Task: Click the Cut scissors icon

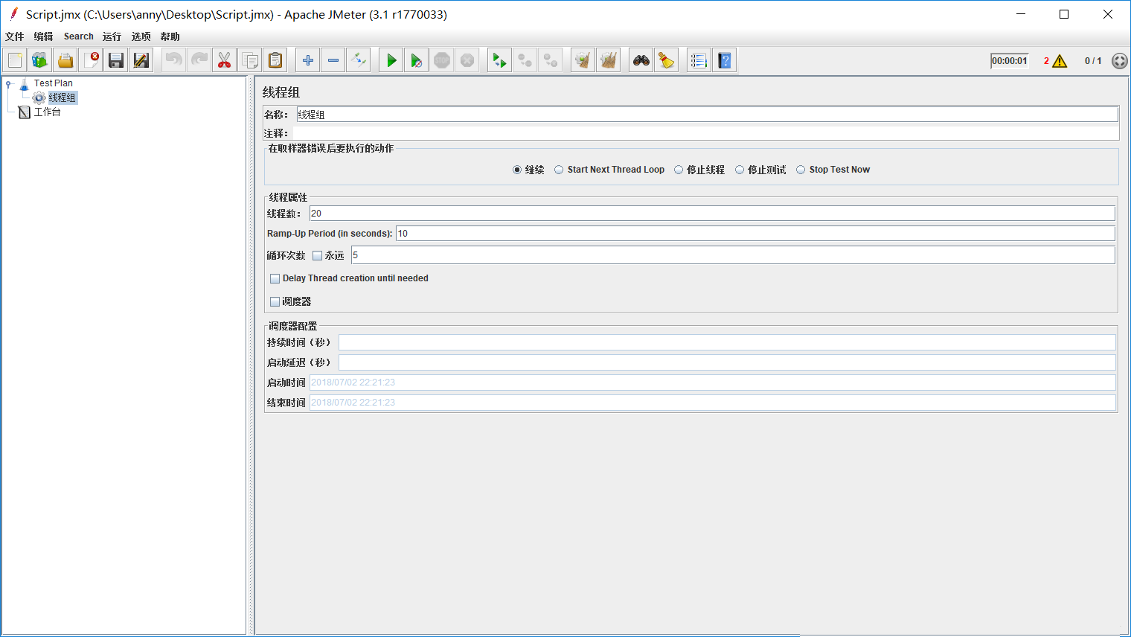Action: pyautogui.click(x=224, y=60)
